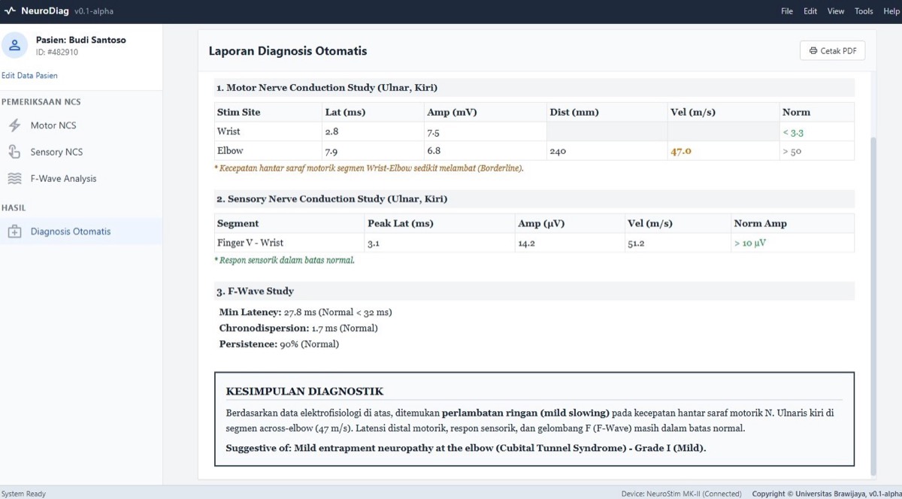Click the NeuroDiag waveform logo icon
Viewport: 902px width, 499px height.
(10, 11)
